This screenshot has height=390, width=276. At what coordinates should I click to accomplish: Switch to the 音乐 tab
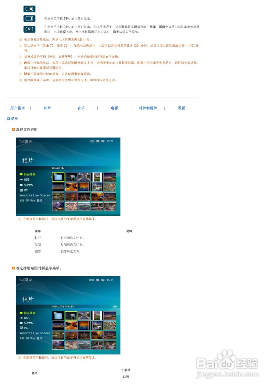tap(81, 108)
